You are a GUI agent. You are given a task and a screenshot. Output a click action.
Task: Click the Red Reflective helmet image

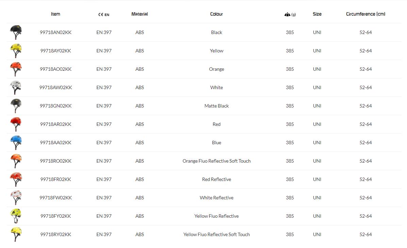point(16,179)
